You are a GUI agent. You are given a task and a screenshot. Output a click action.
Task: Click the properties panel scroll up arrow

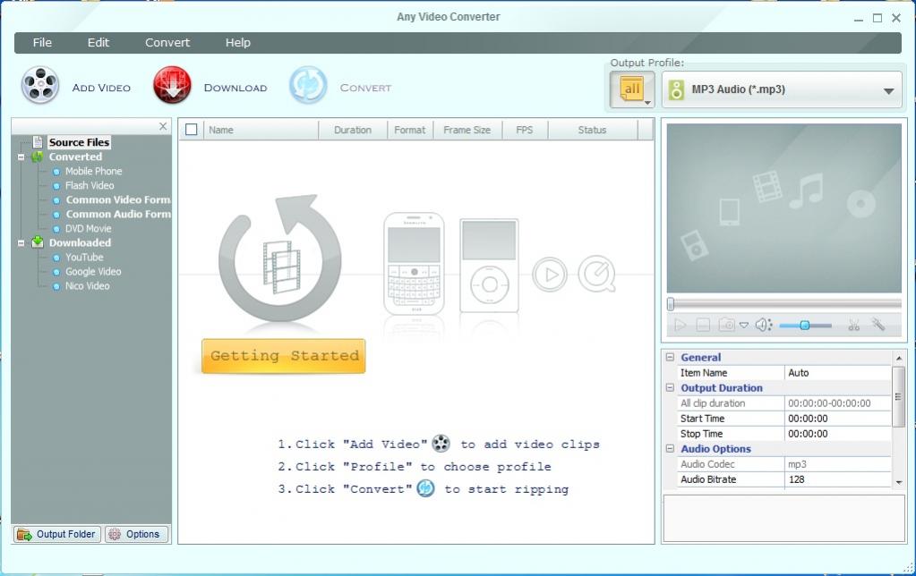point(899,358)
